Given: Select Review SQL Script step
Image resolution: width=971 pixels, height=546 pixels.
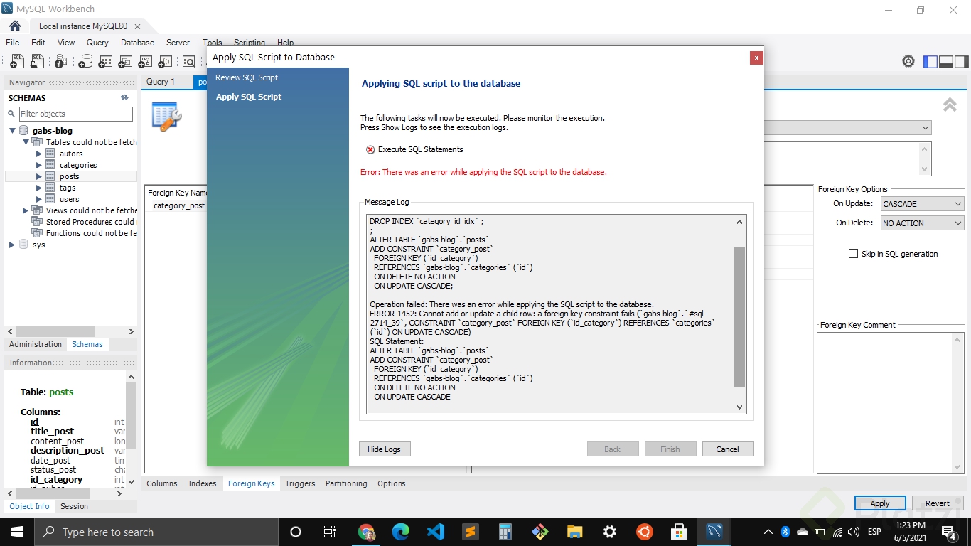Looking at the screenshot, I should pyautogui.click(x=247, y=77).
